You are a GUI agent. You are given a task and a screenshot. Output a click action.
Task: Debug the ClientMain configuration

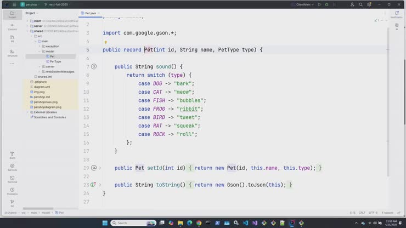327,4
